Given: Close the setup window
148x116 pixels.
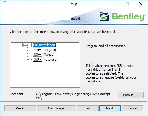Looking at the screenshot, I should (x=141, y=4).
